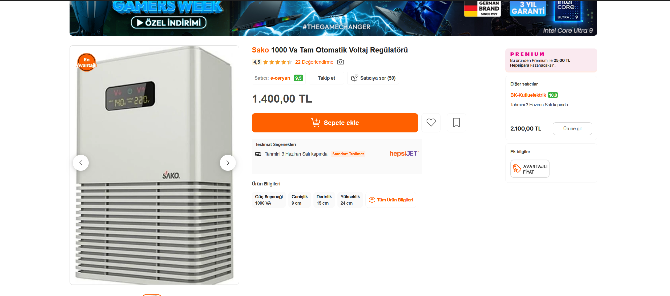This screenshot has width=670, height=296.
Task: Click Ürüne git for other seller
Action: coord(572,129)
